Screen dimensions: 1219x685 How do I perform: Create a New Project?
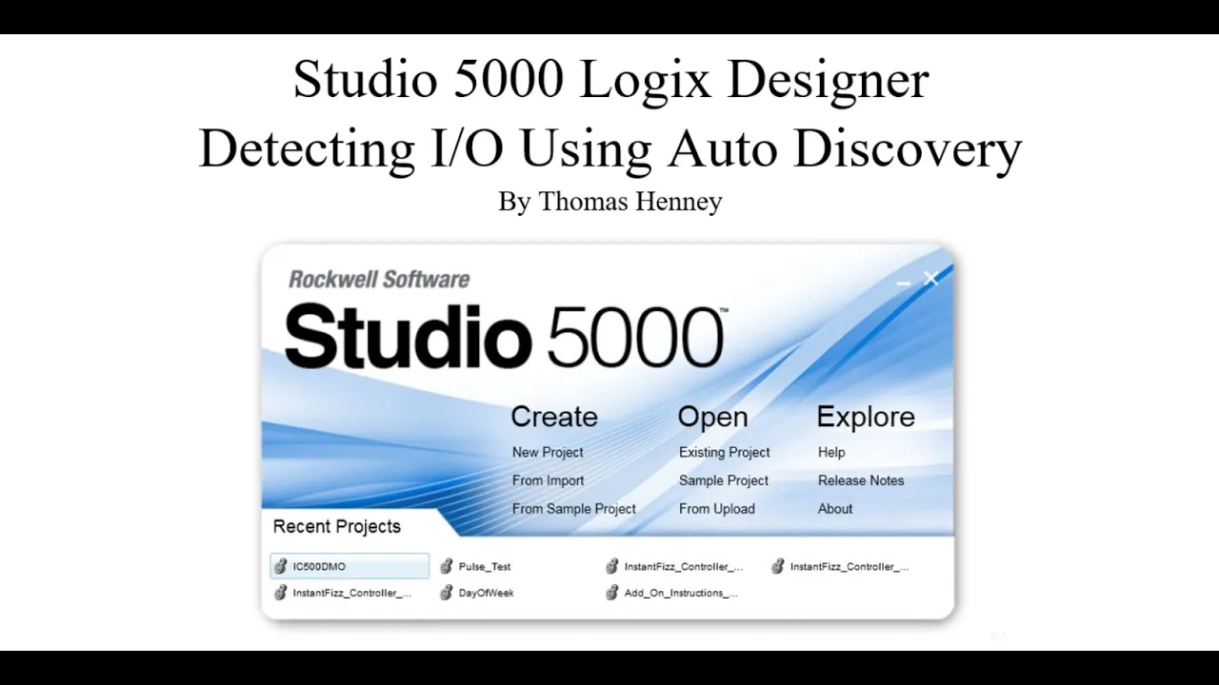(x=548, y=452)
